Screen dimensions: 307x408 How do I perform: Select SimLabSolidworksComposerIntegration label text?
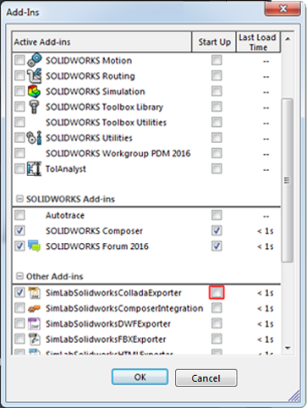[x=124, y=308]
